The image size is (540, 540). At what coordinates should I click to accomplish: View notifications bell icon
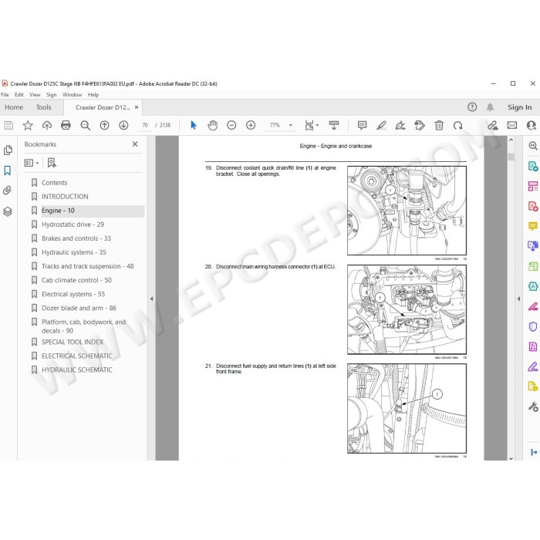490,107
